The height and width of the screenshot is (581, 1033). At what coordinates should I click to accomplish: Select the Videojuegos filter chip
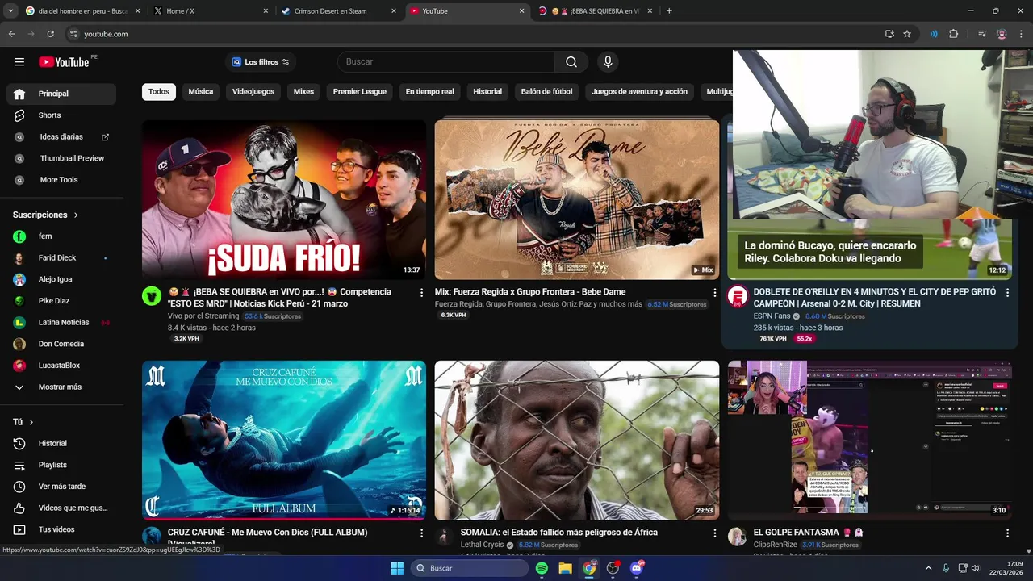click(253, 92)
